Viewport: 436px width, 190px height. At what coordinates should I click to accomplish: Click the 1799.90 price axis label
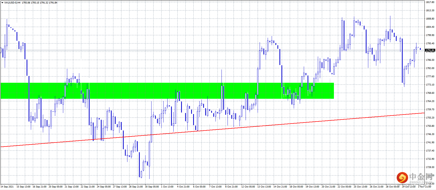tap(430, 35)
